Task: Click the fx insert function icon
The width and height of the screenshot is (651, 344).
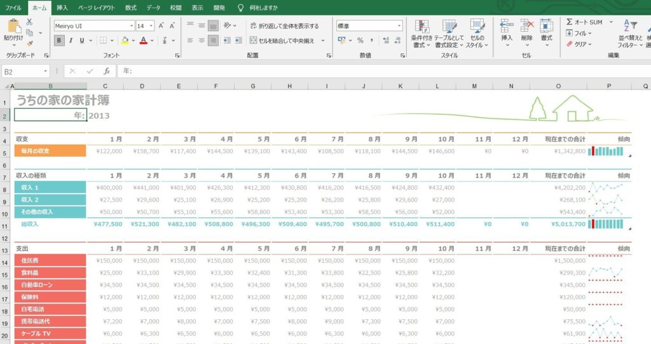Action: (x=107, y=71)
